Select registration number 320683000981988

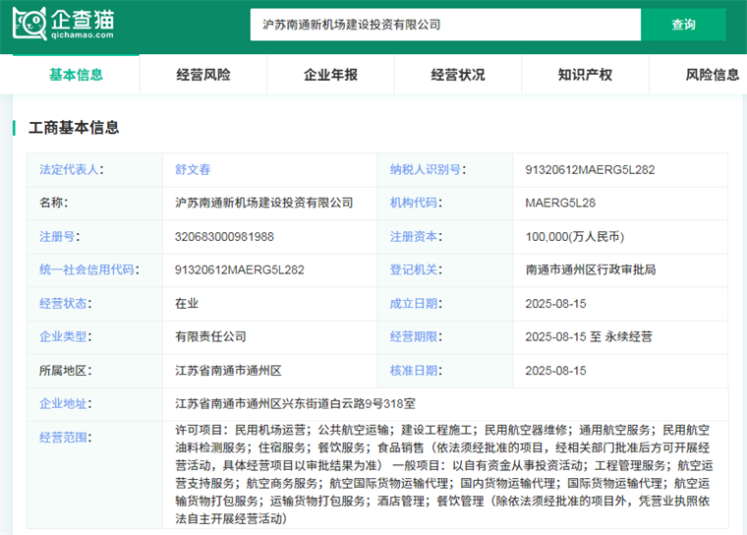224,236
